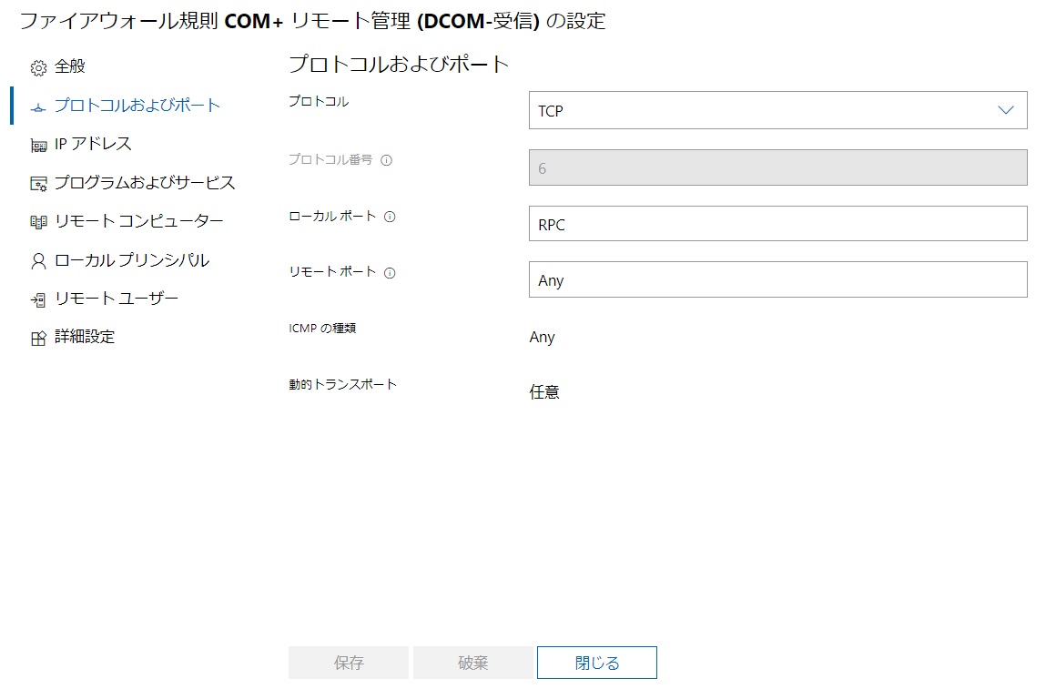Click the 保存 button
This screenshot has height=689, width=1056.
pyautogui.click(x=348, y=663)
